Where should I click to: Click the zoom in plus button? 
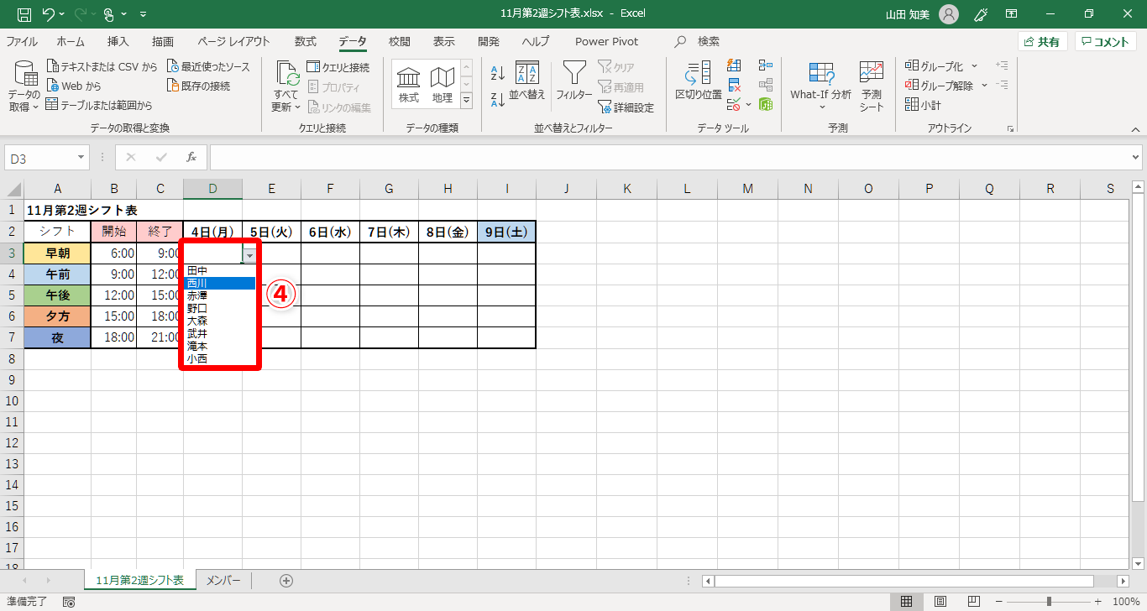1099,602
